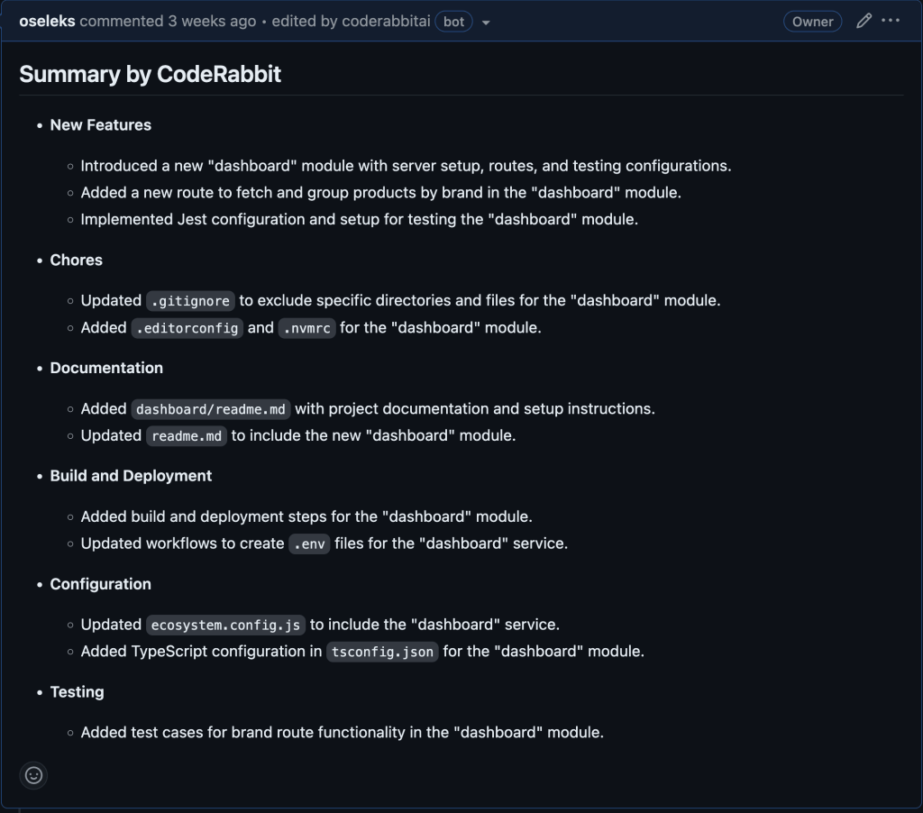Image resolution: width=923 pixels, height=813 pixels.
Task: Click the "bot" badge next to coderabbitai
Action: click(453, 22)
